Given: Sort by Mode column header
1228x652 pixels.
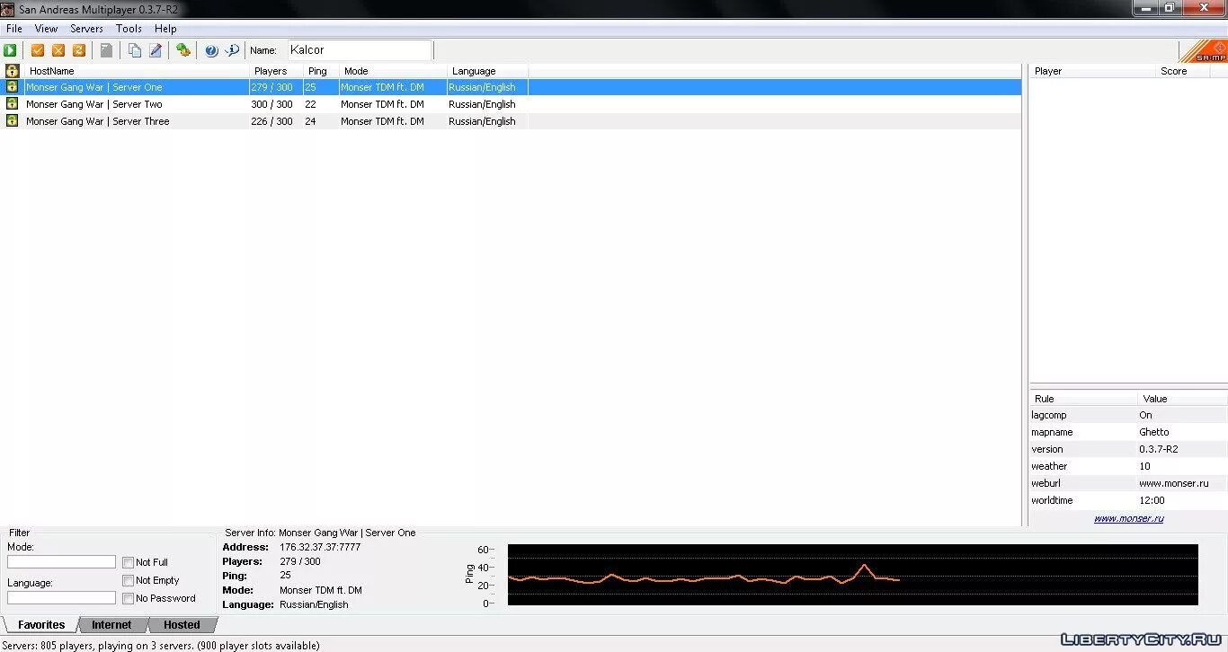Looking at the screenshot, I should pos(393,71).
